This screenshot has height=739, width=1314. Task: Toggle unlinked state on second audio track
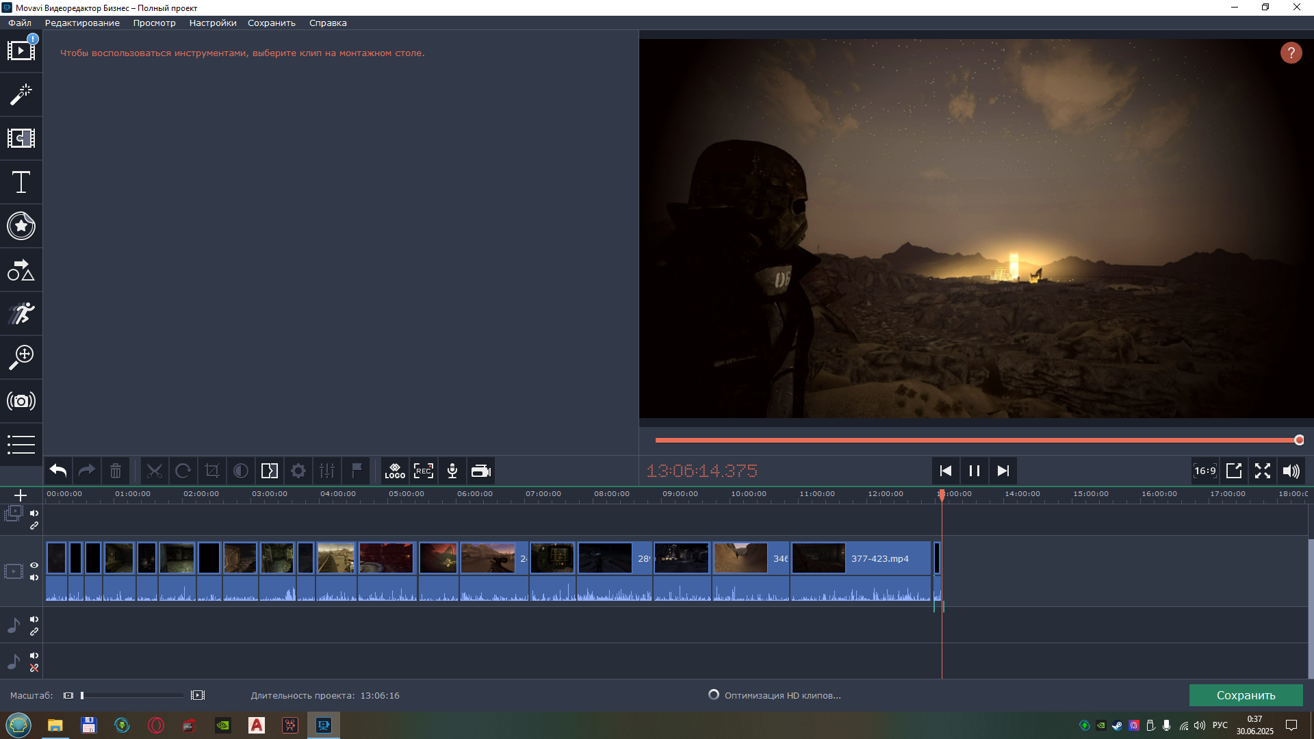[x=34, y=668]
